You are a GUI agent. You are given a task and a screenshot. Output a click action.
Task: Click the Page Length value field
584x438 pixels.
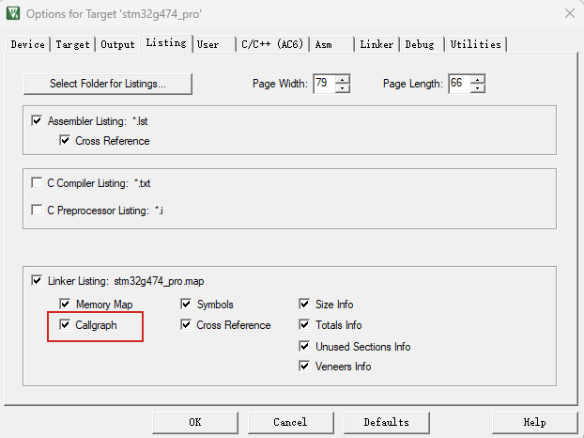pyautogui.click(x=459, y=84)
